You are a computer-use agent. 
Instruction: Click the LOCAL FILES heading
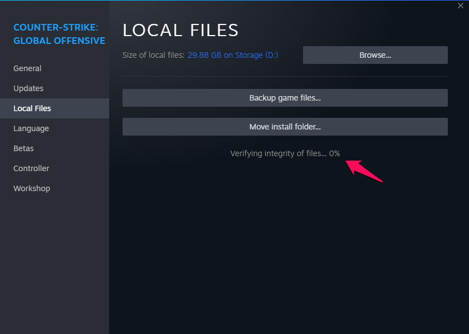[x=180, y=30]
